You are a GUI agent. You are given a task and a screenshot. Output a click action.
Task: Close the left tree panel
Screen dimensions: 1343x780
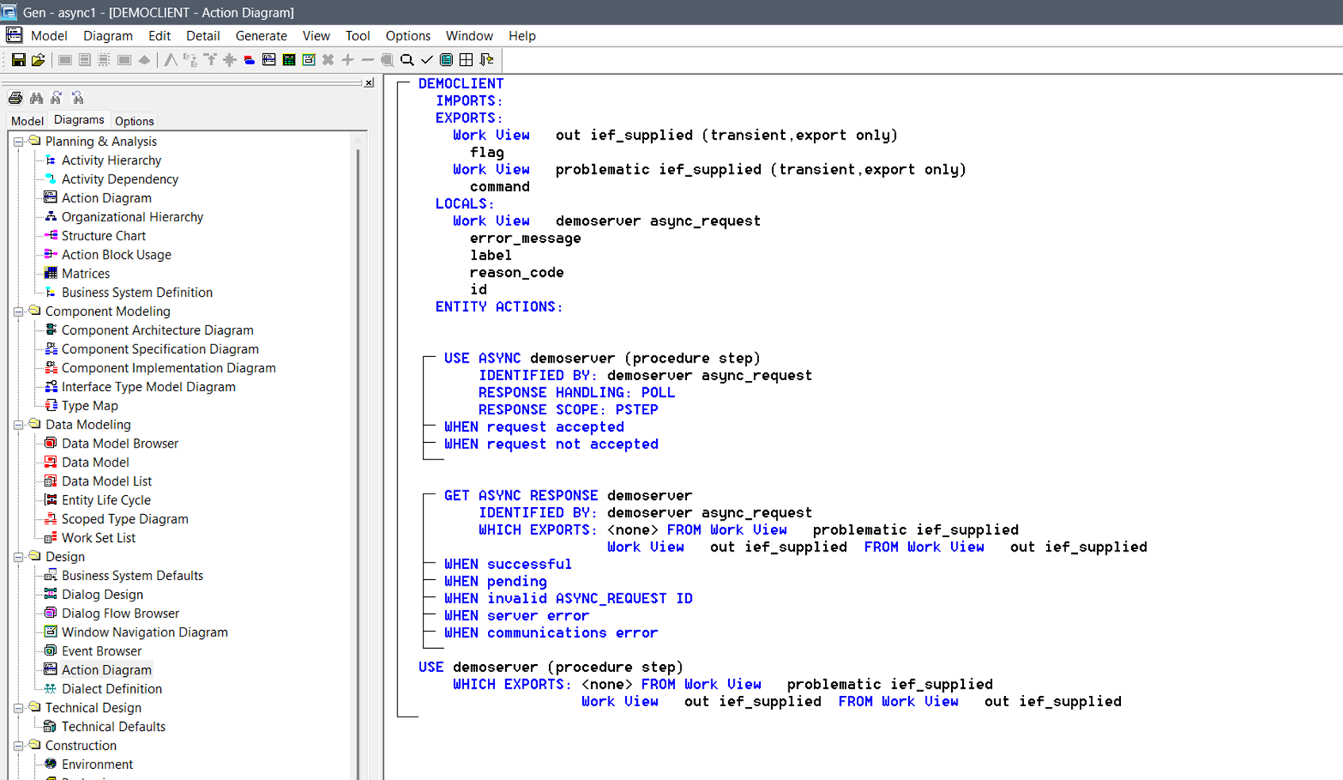(369, 83)
